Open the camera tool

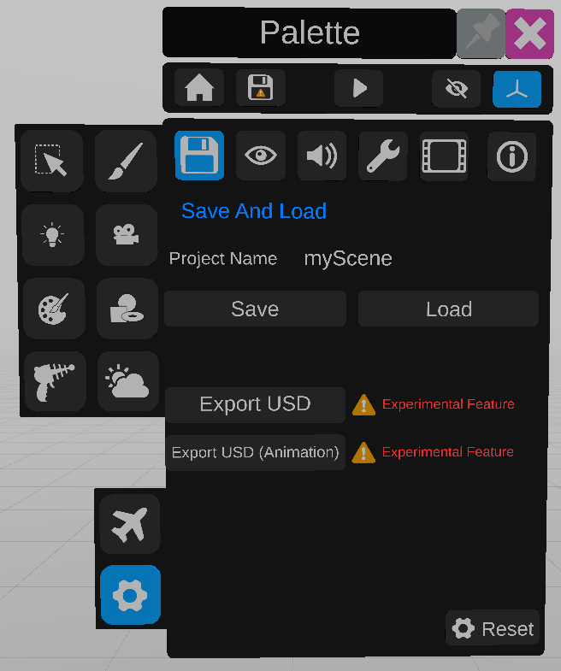pyautogui.click(x=127, y=235)
